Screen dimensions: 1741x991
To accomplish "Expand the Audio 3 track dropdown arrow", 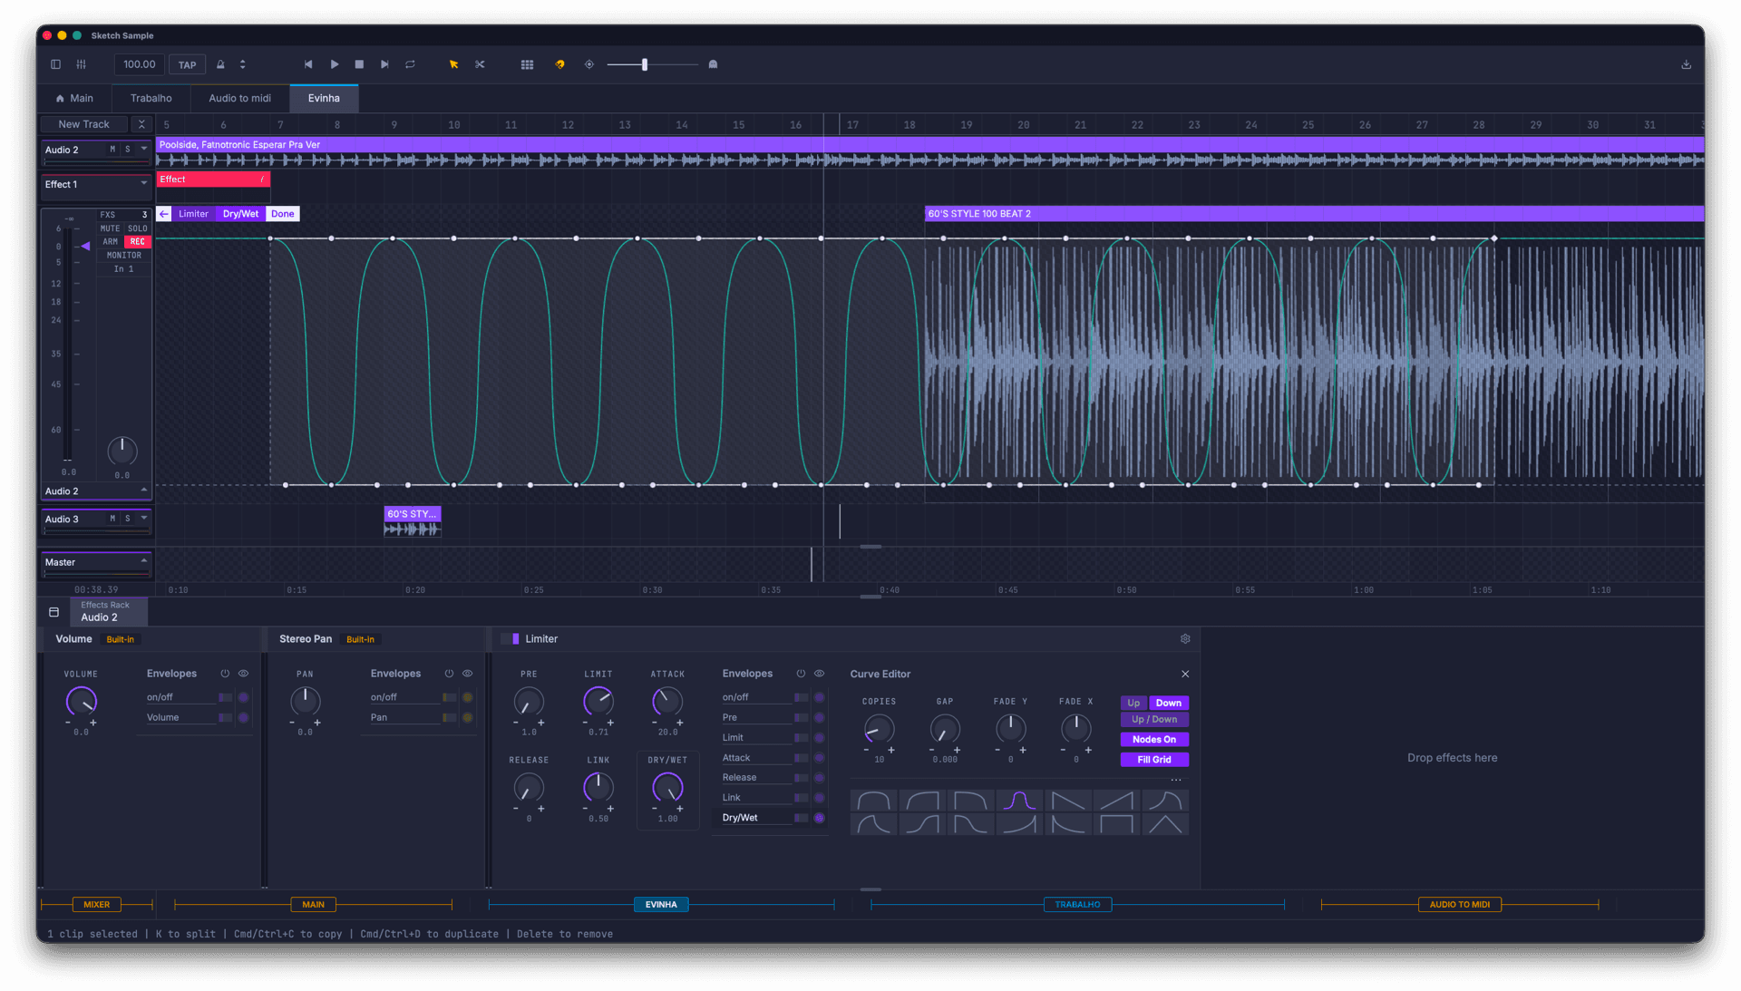I will coord(143,518).
